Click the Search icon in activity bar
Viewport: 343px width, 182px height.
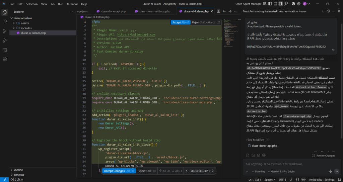5,22
